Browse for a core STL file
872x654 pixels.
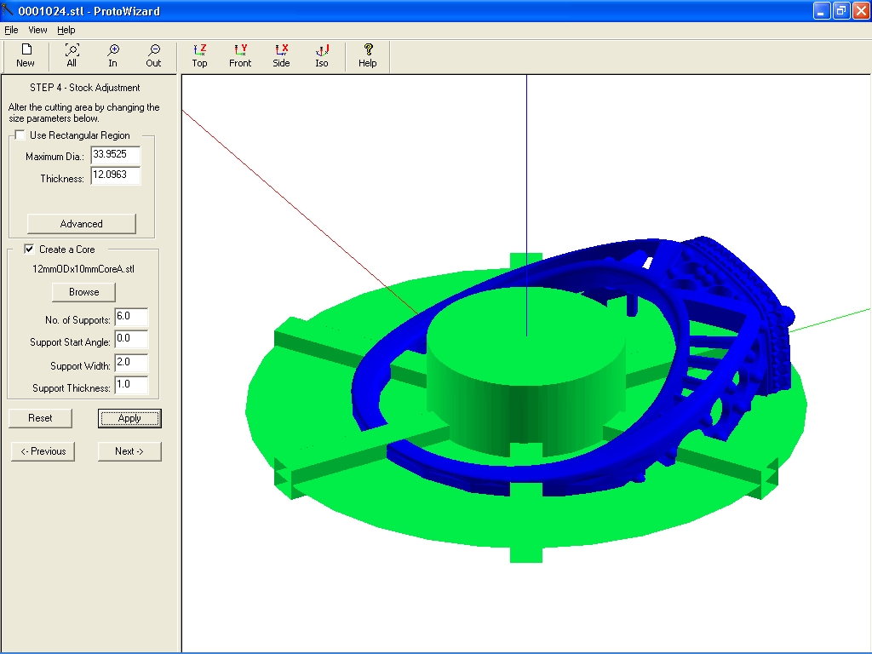84,292
